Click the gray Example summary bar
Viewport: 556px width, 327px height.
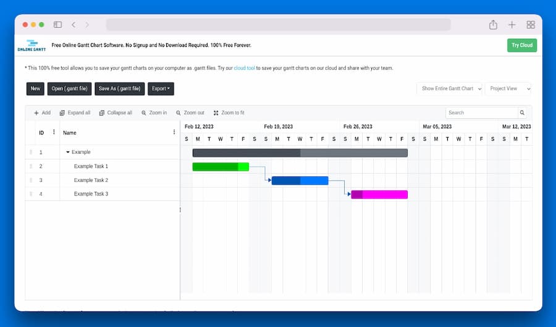(x=300, y=152)
